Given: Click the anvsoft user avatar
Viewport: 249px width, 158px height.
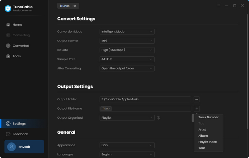Looking at the screenshot, I should coord(12,147).
